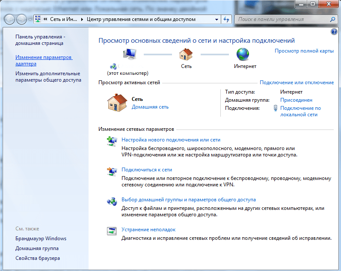
Task: Click the search magnifier icon
Action: [x=332, y=19]
